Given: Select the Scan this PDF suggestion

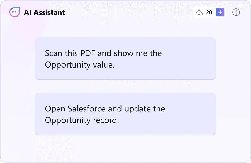Looking at the screenshot, I should point(125,59).
